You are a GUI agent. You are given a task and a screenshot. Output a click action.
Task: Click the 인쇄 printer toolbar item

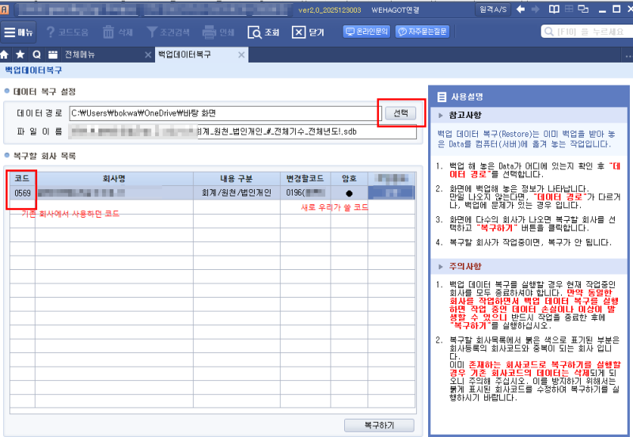(218, 32)
